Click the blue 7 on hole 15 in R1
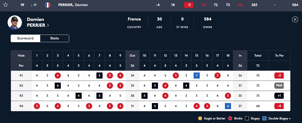 197,76
